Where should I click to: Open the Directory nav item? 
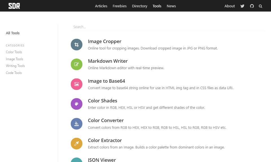click(139, 6)
